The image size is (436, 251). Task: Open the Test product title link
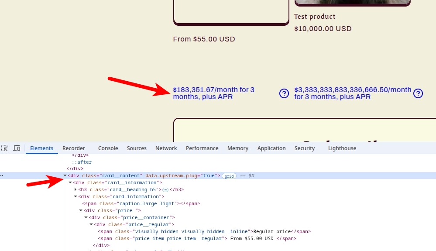tap(315, 17)
